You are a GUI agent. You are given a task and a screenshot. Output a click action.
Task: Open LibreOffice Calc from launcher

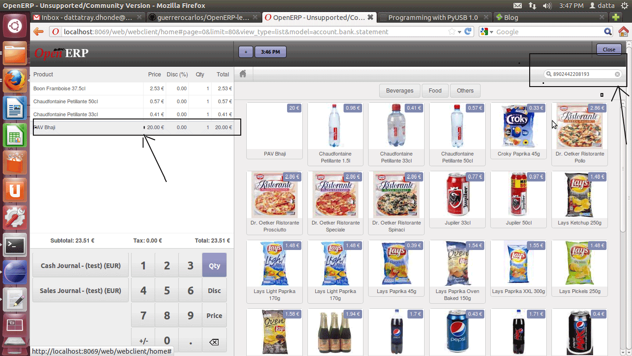pyautogui.click(x=15, y=136)
